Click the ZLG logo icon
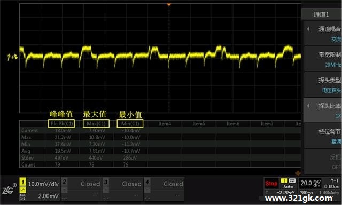The image size is (342, 205). (8, 190)
